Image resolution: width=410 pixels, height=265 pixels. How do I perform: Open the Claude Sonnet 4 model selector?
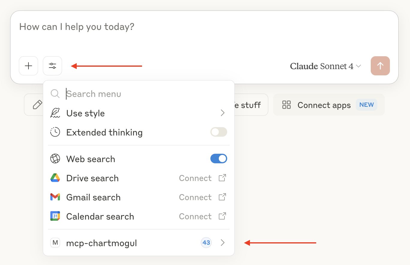(x=326, y=66)
